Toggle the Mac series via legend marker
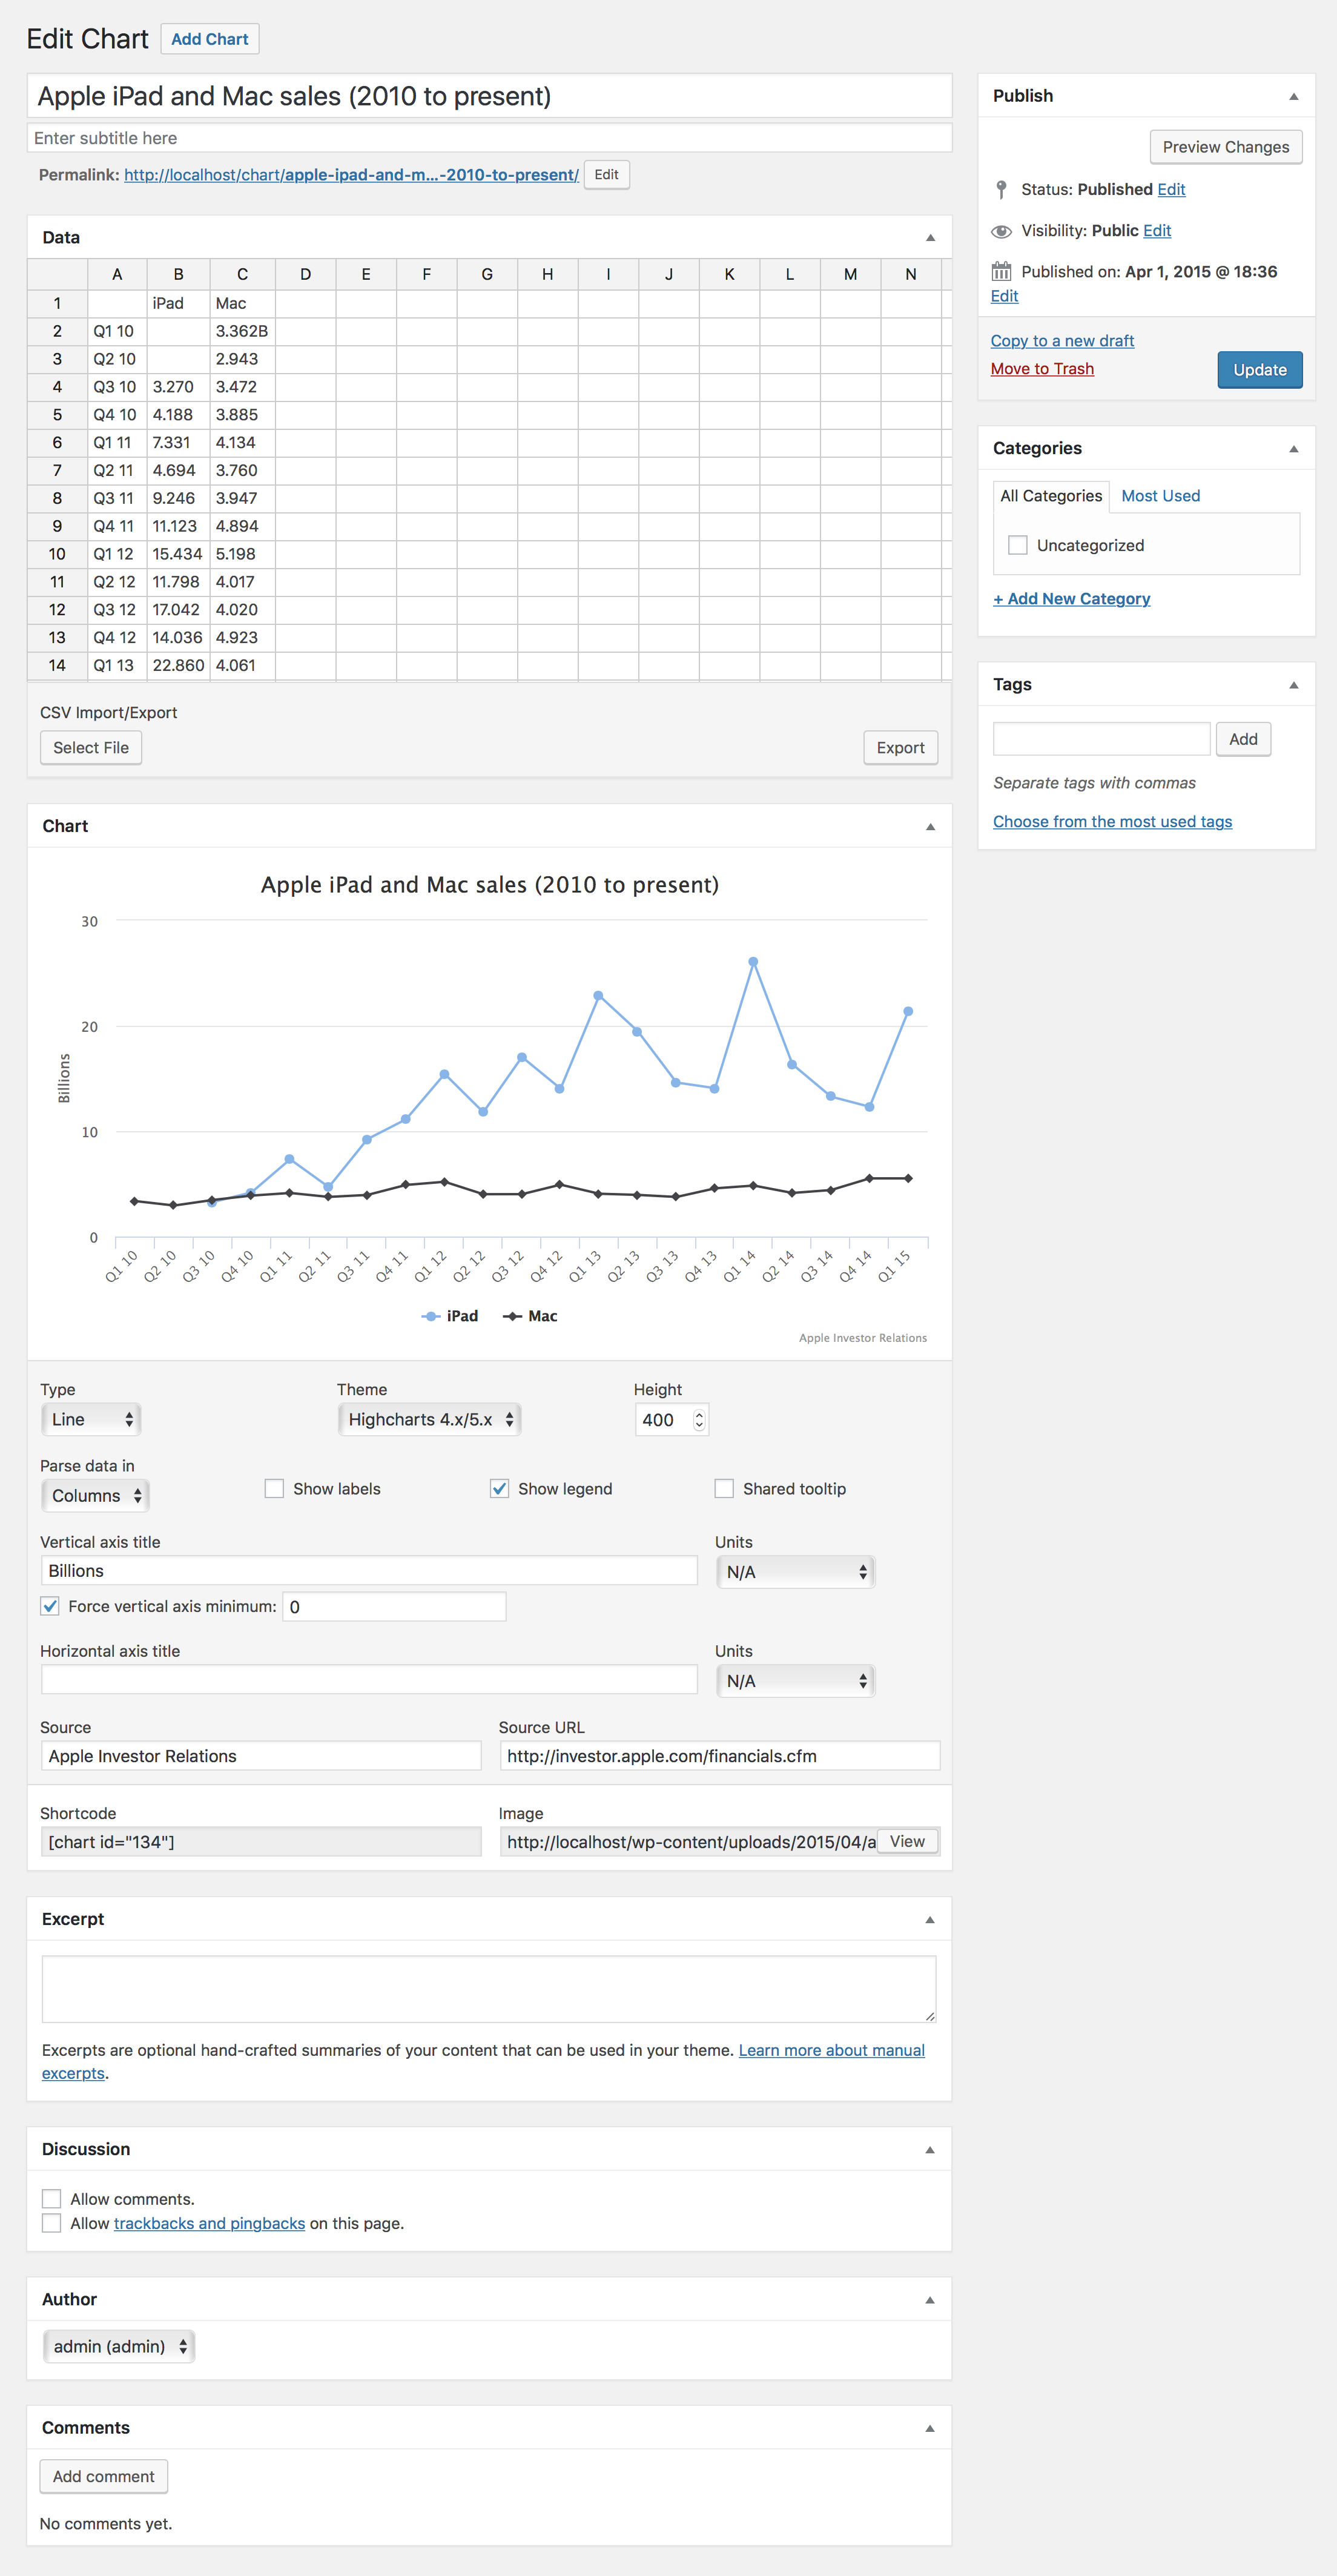This screenshot has width=1337, height=2576. point(512,1316)
